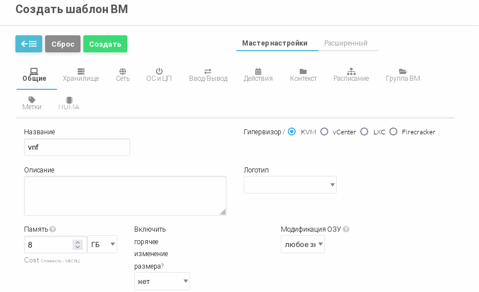Open the hot resize нет dropdown
Image resolution: width=479 pixels, height=292 pixels.
click(x=162, y=281)
